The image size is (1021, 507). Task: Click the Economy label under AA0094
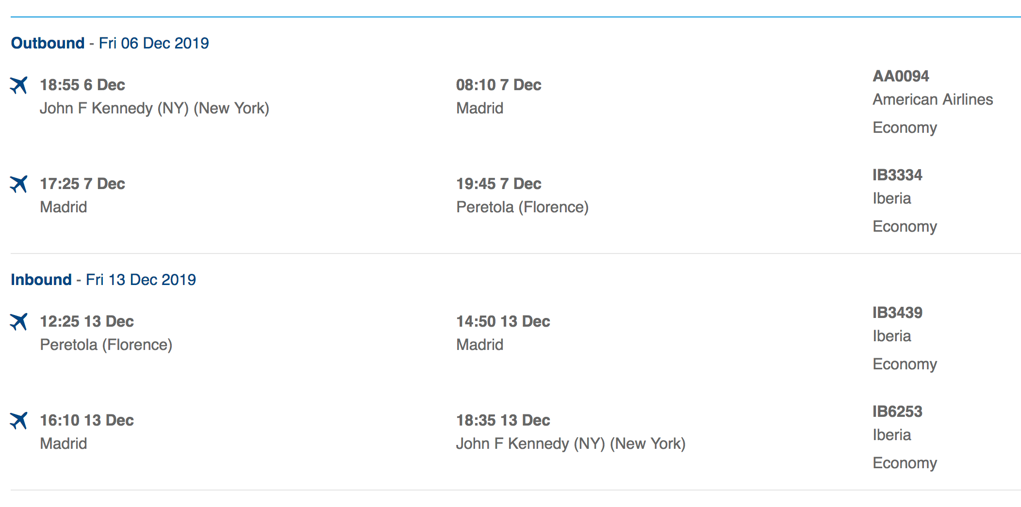click(x=905, y=127)
